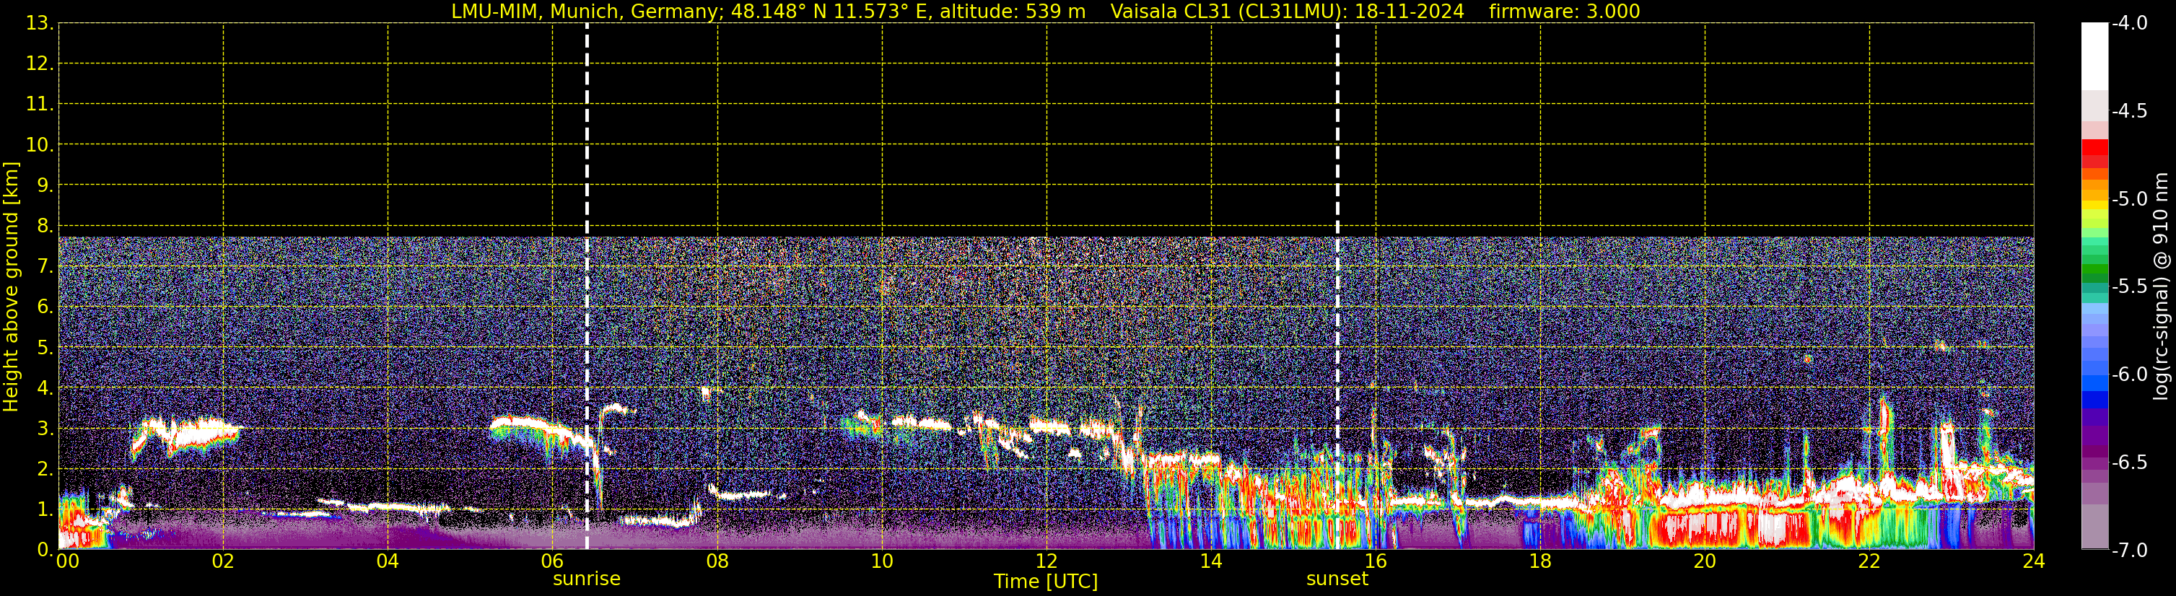Click the height axis tick label '4.'
The image size is (2176, 596).
(45, 388)
